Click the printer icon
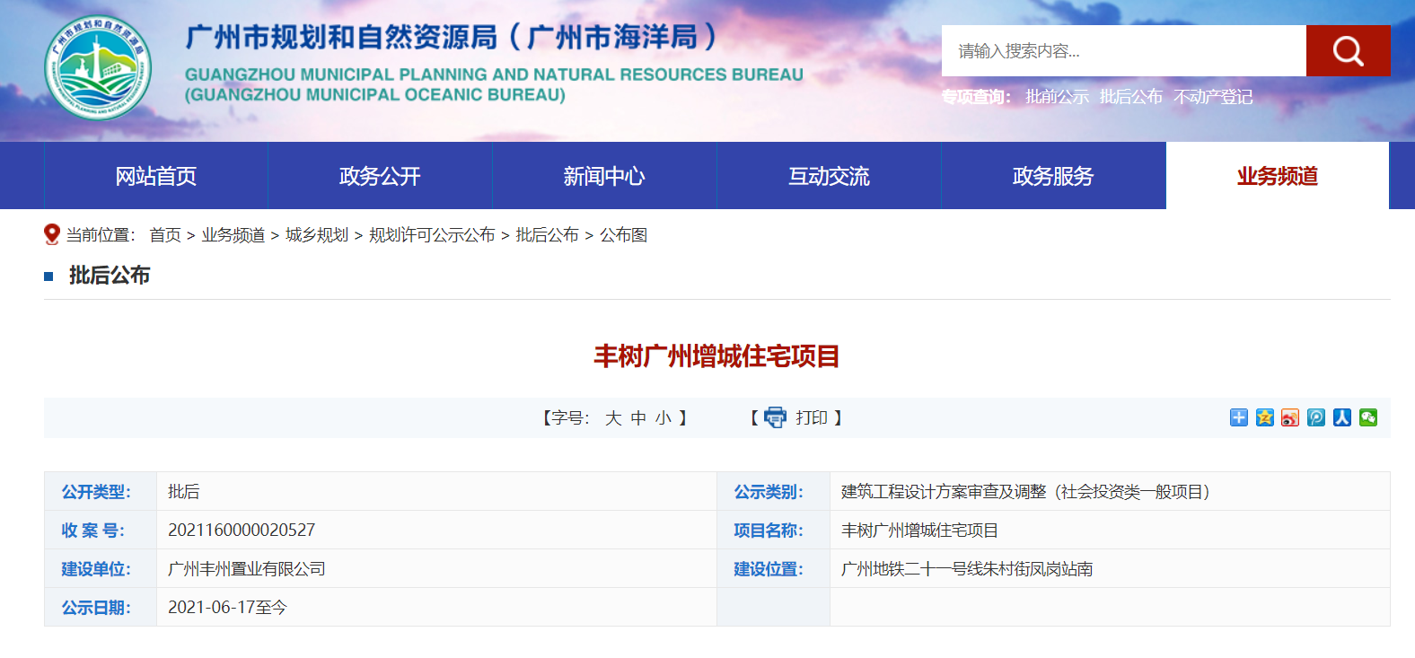Viewport: 1415px width, 658px height. (x=775, y=417)
